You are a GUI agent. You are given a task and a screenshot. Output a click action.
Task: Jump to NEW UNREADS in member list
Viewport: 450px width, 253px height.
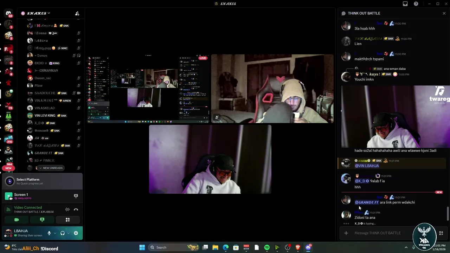pos(50,168)
